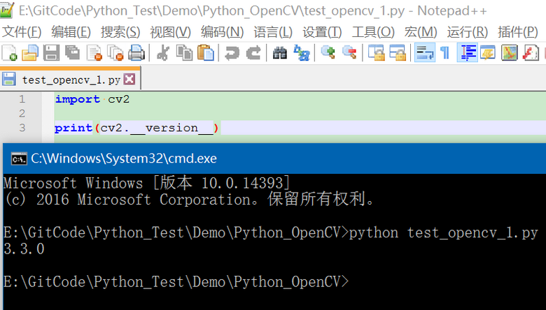Create a new file with toolbar icon
Viewport: 546px width, 310px height.
[9, 53]
